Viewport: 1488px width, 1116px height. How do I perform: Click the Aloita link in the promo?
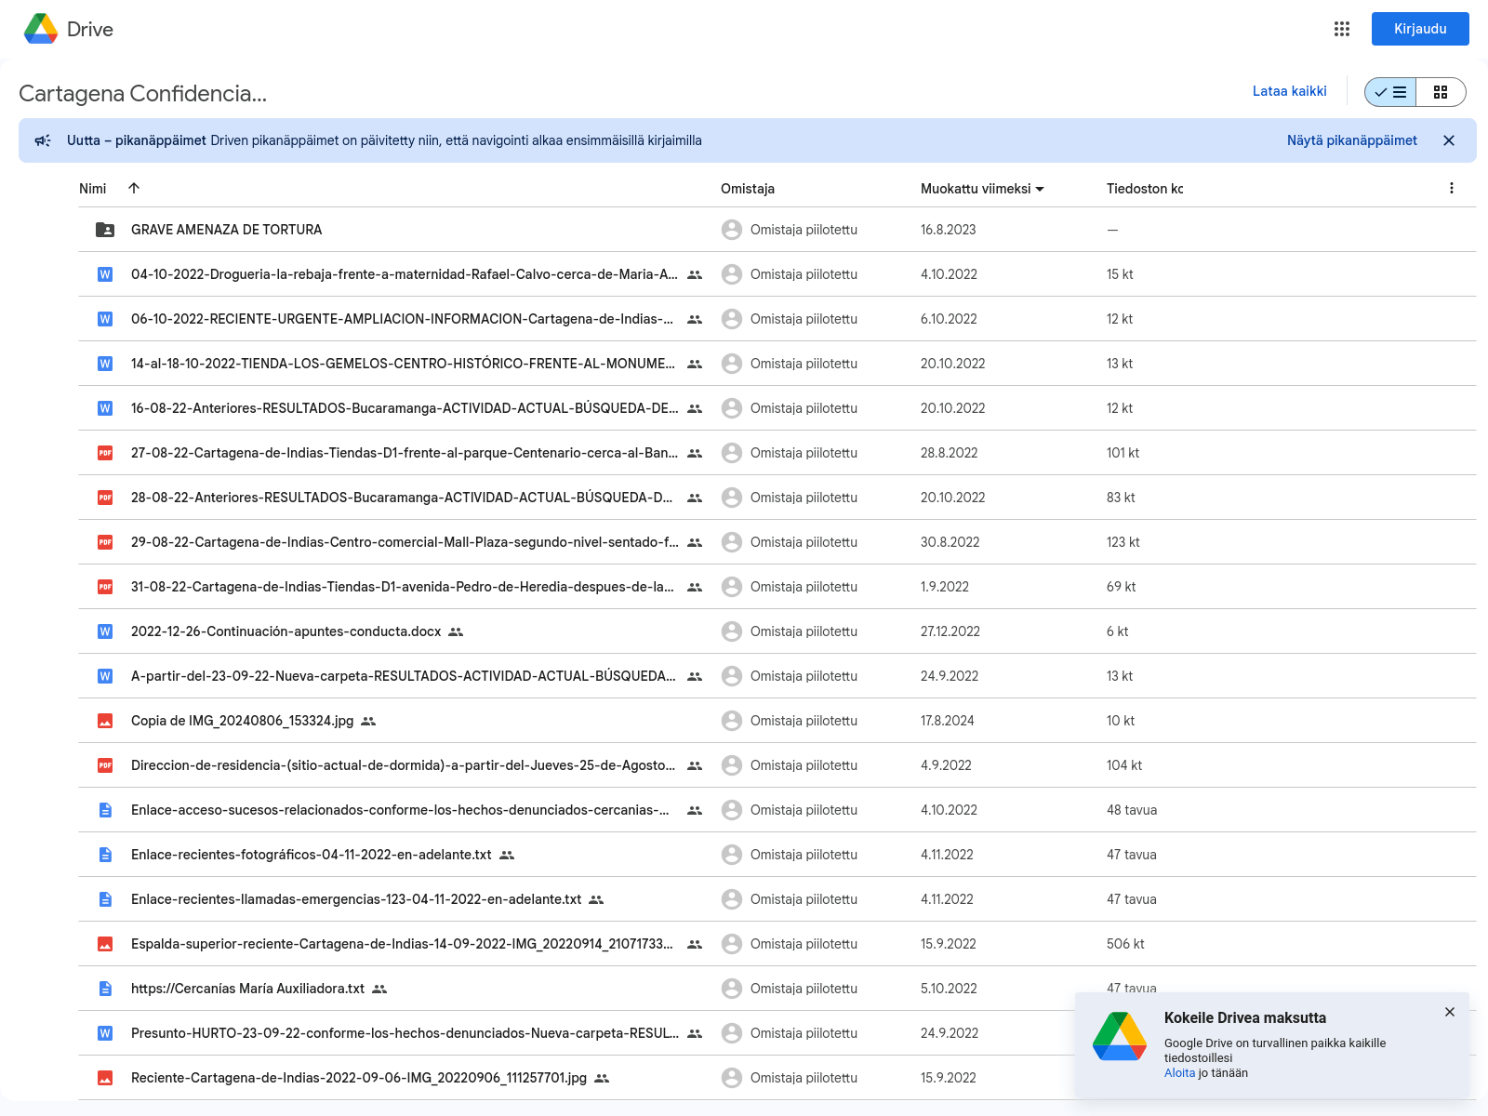point(1179,1073)
